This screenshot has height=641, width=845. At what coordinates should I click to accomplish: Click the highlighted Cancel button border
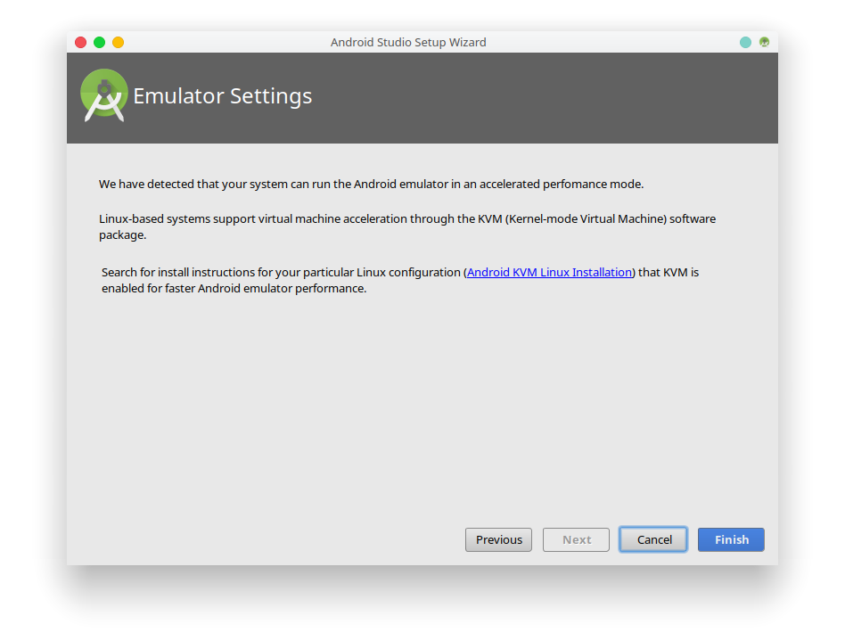(x=653, y=539)
